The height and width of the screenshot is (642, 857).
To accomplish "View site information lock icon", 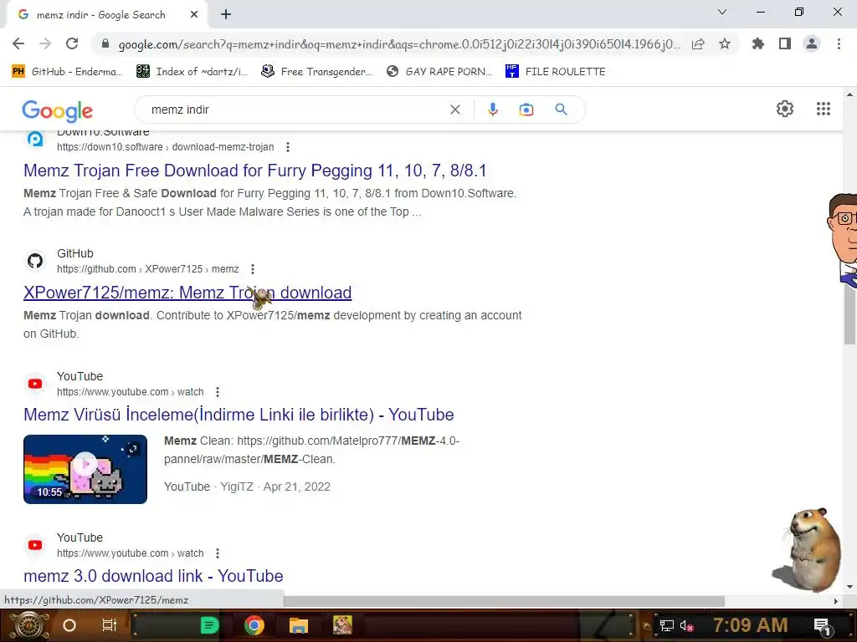I will [x=105, y=43].
